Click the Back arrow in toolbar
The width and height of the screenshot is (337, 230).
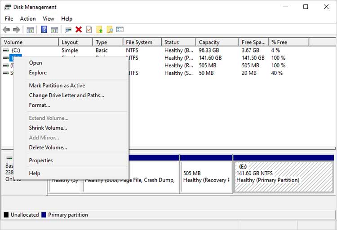(6, 30)
